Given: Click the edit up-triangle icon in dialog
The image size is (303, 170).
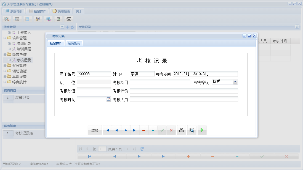Looking at the screenshot, I should click(153, 130).
